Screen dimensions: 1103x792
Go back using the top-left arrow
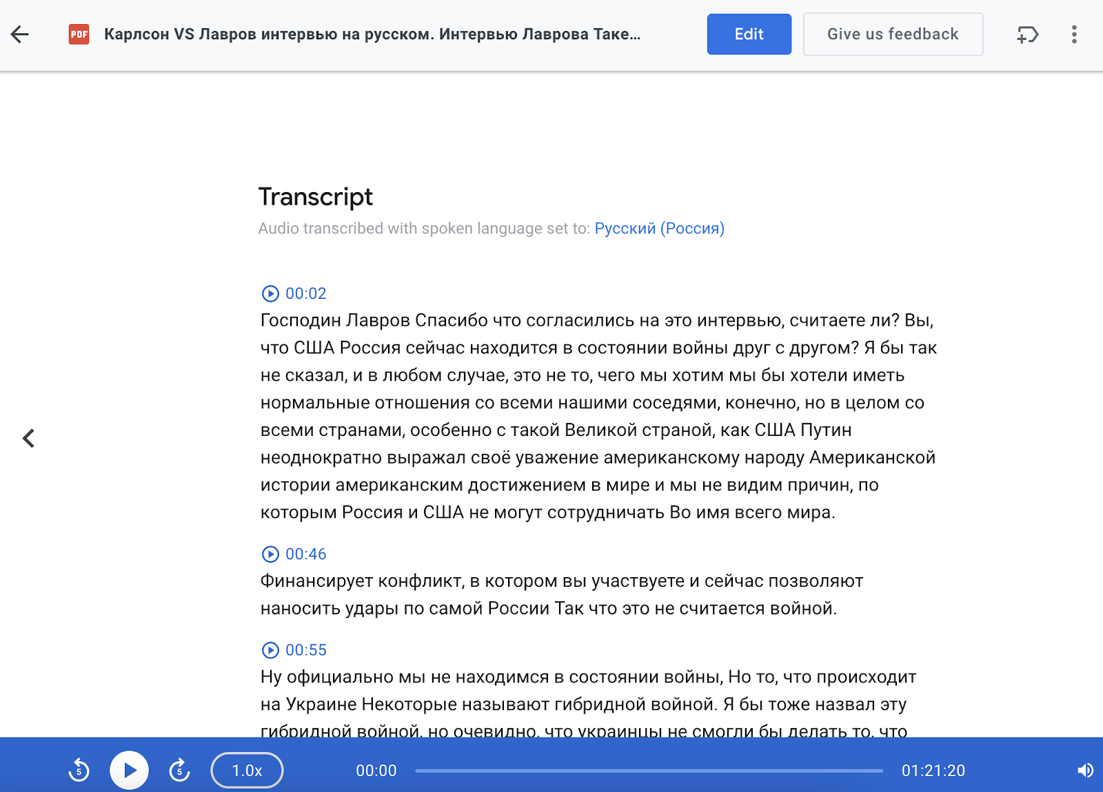point(20,34)
